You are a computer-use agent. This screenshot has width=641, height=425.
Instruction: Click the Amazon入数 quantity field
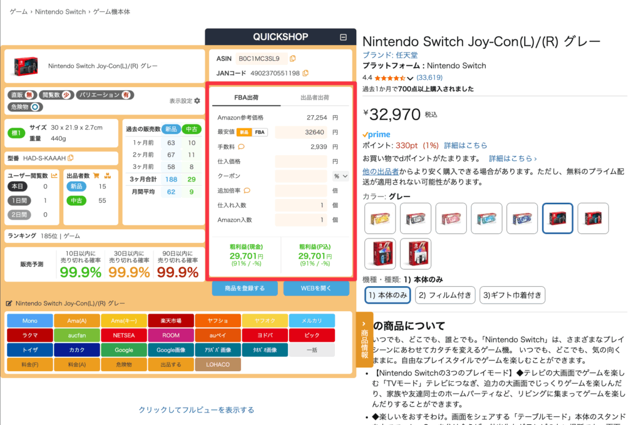301,220
